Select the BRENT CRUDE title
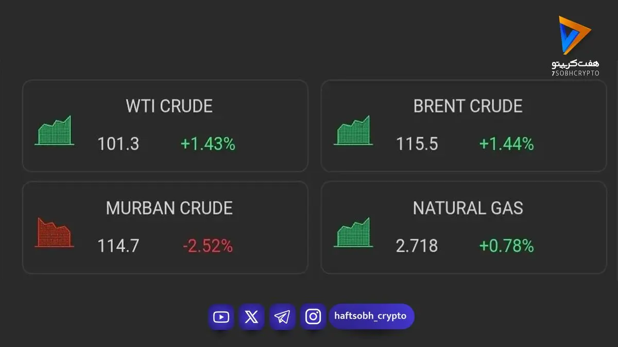The width and height of the screenshot is (618, 347). 468,106
